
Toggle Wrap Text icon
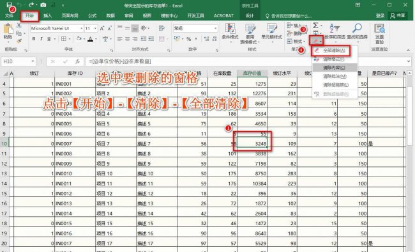point(162,28)
